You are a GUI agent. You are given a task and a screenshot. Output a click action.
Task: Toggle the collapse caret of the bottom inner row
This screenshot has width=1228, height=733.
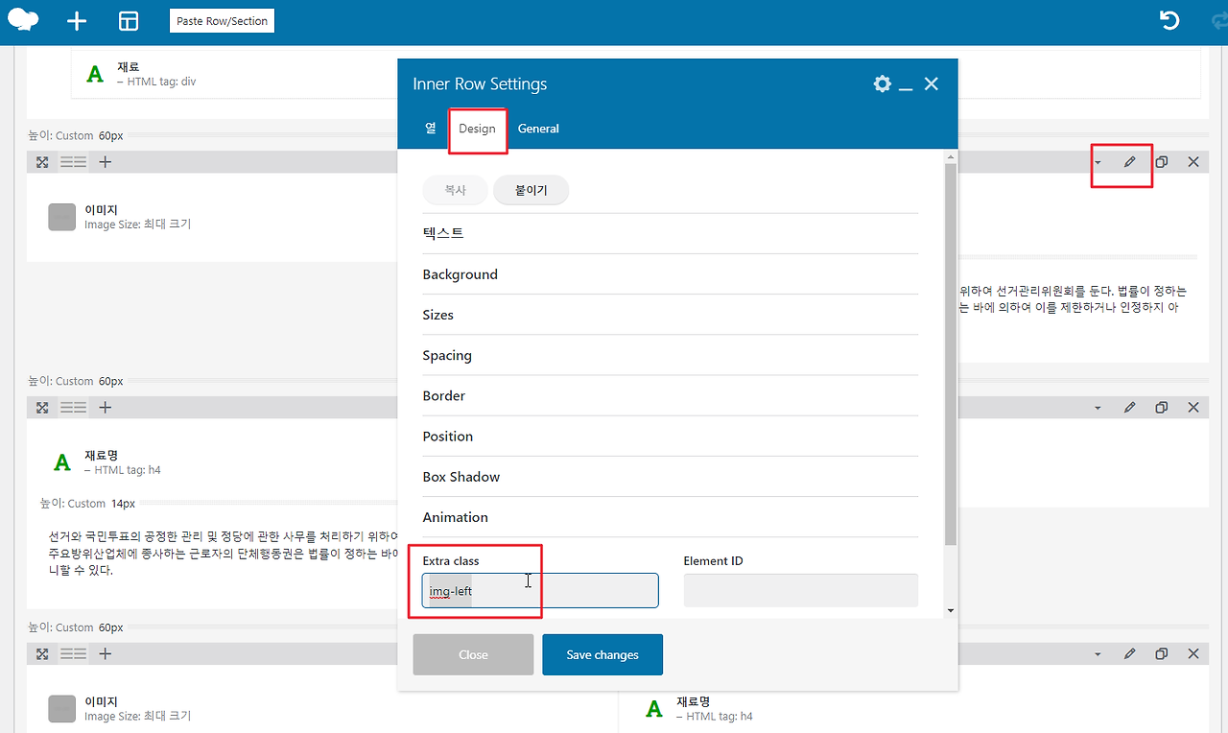click(1098, 654)
